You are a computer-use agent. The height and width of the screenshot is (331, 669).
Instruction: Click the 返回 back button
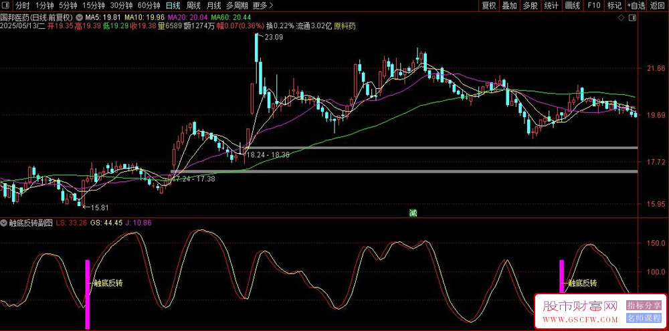point(658,5)
